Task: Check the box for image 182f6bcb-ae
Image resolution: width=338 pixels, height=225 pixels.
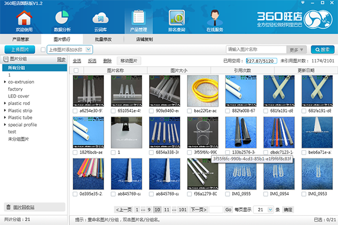Action: [75, 152]
